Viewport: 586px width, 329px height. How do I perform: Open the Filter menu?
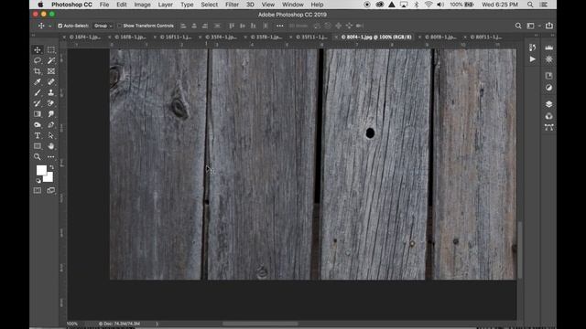(232, 5)
